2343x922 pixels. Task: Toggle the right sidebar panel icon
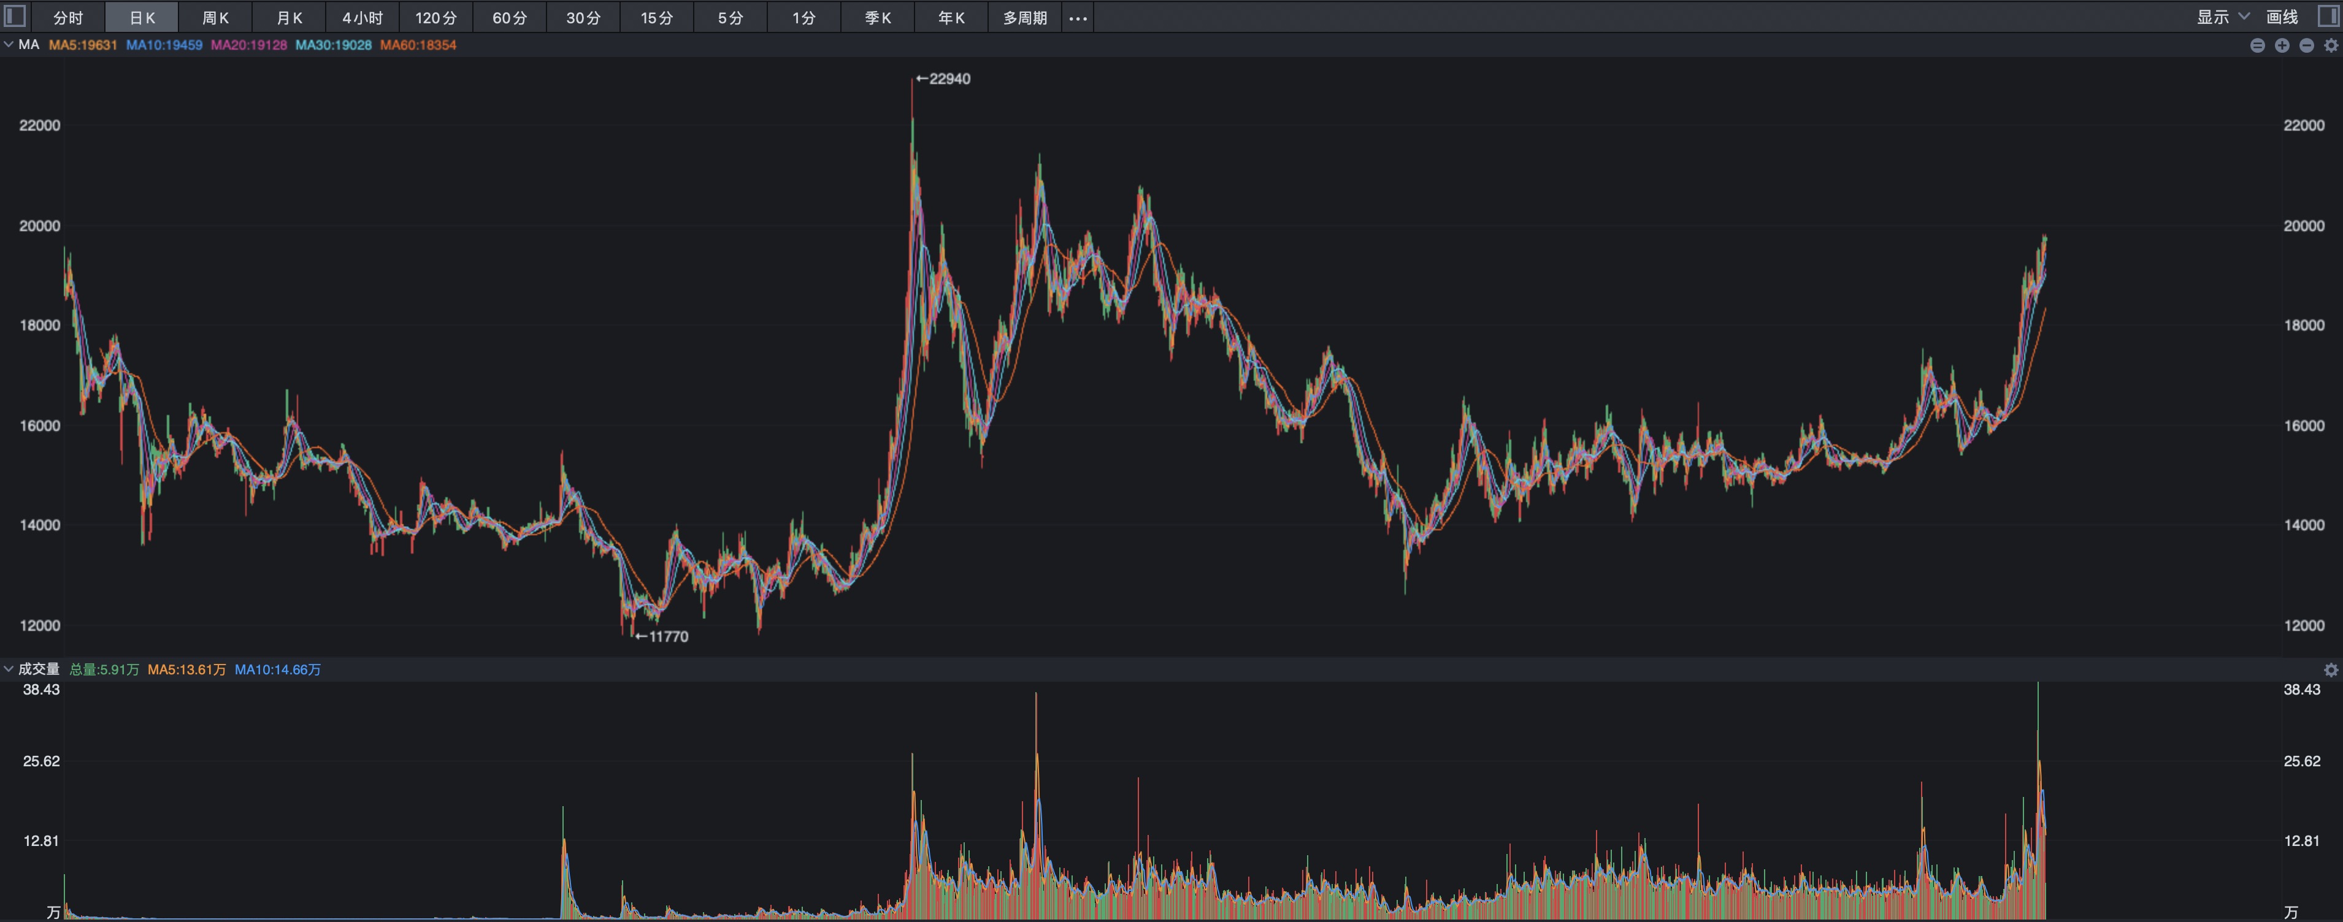(2328, 17)
